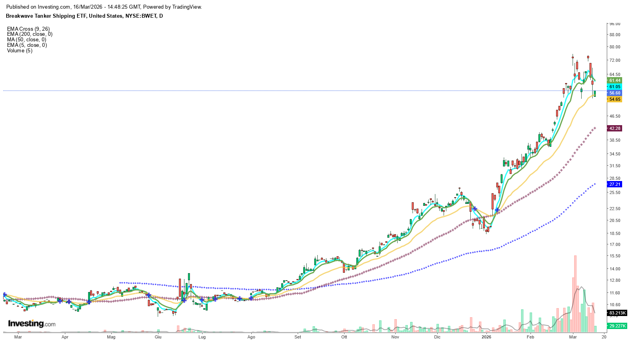Screen dimensions: 630x342
Task: Click the cyan 61.05 price label
Action: pyautogui.click(x=615, y=87)
